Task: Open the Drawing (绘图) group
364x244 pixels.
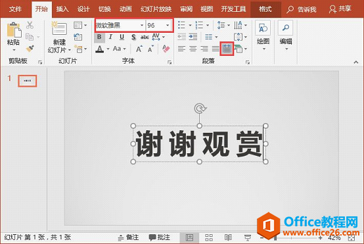Action: (x=263, y=36)
